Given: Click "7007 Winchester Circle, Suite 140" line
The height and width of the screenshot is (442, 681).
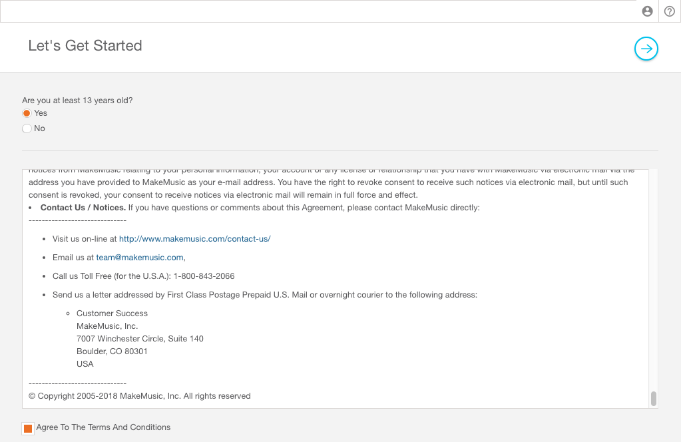Looking at the screenshot, I should coord(140,339).
